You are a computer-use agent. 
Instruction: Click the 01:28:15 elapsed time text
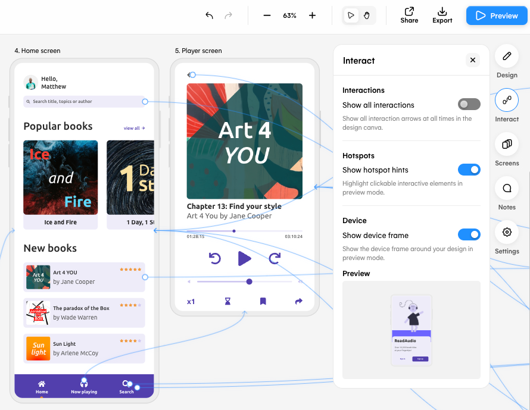click(x=195, y=237)
